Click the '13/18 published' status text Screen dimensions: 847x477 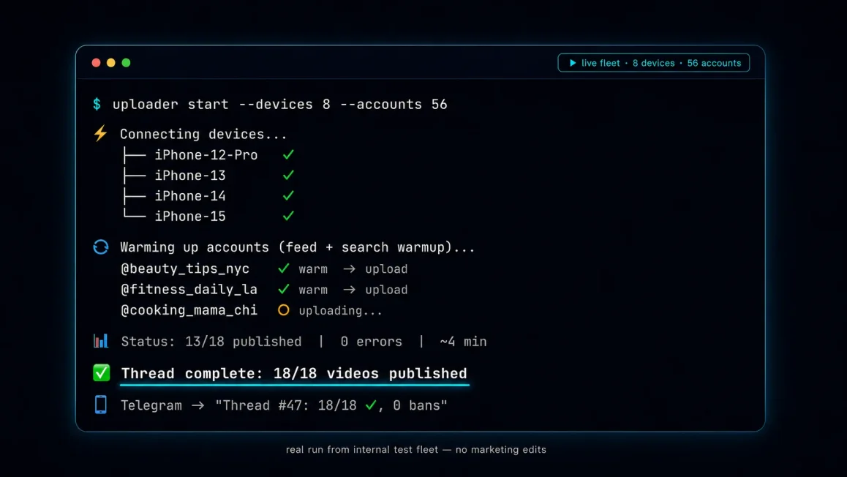pyautogui.click(x=243, y=342)
